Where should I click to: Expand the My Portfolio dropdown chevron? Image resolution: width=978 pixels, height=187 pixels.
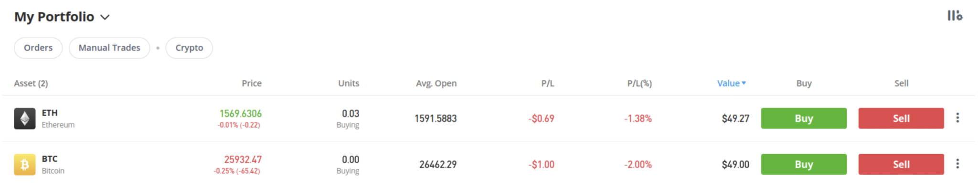pos(105,18)
